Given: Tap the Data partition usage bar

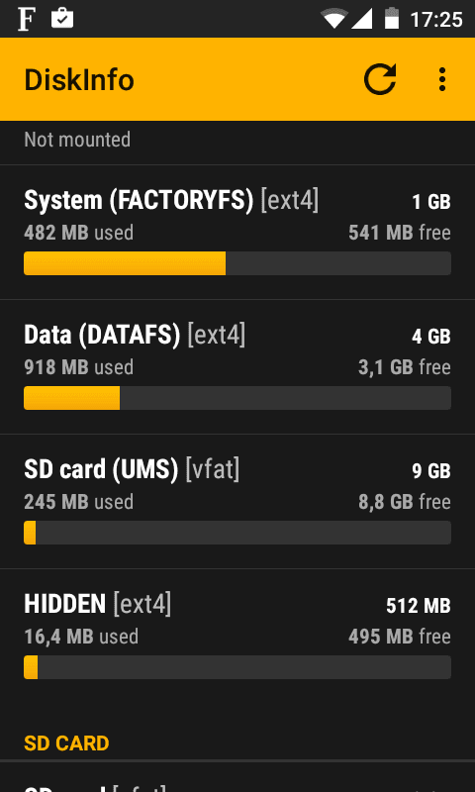Looking at the screenshot, I should pos(237,398).
